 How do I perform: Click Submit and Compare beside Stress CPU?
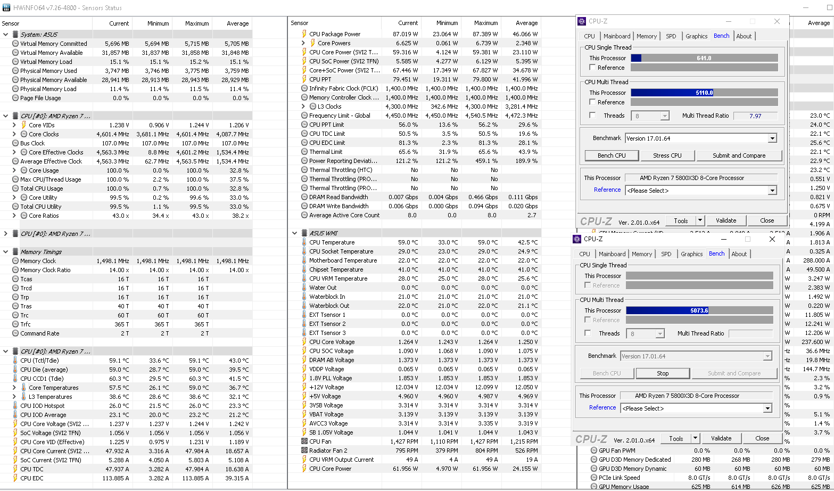pos(739,156)
